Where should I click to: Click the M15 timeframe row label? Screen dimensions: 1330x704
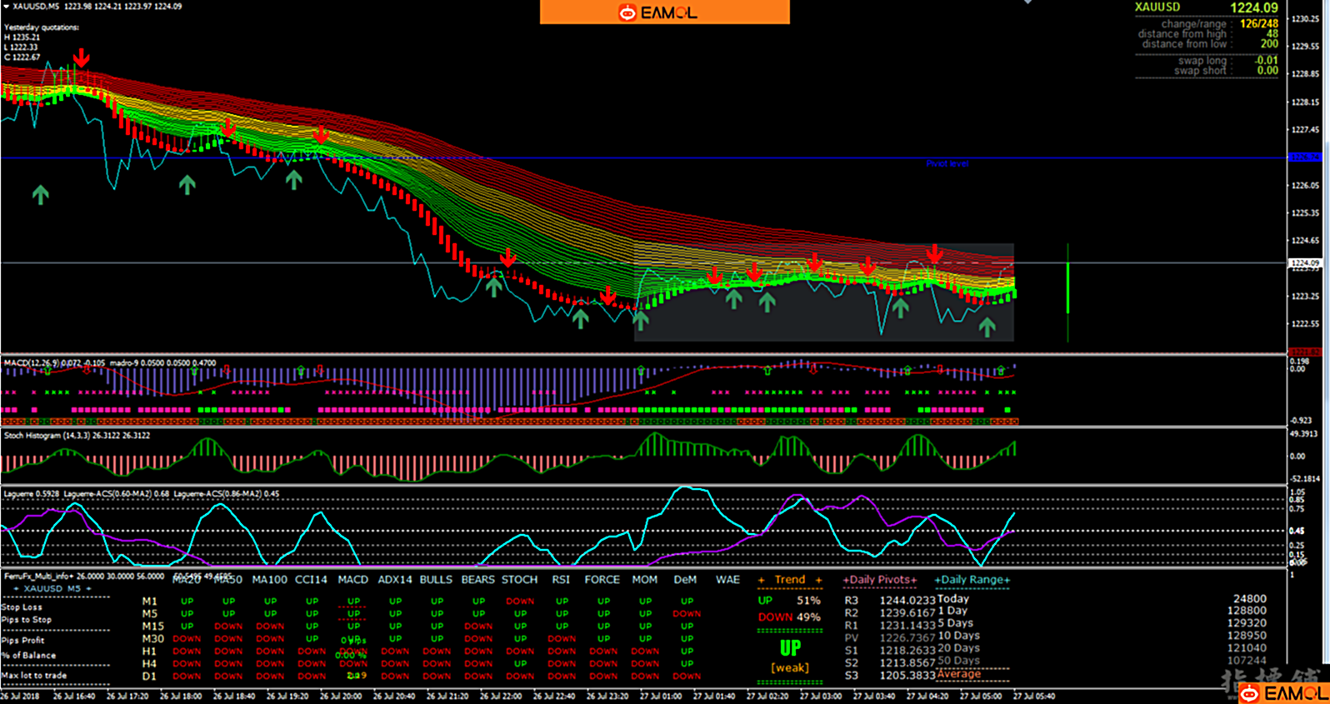152,627
